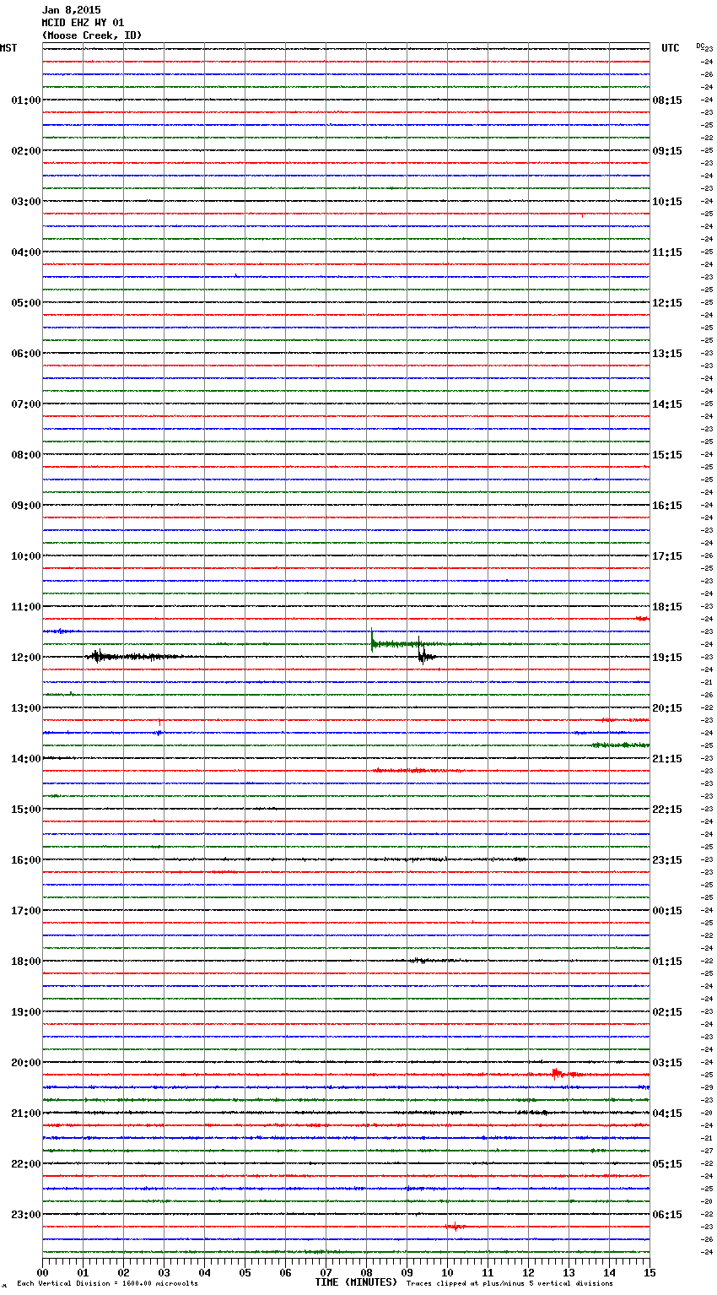Select the MST row label "21:00"
The width and height of the screenshot is (717, 1295).
click(x=26, y=1113)
